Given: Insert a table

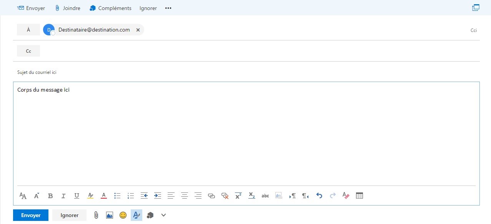Looking at the screenshot, I should pyautogui.click(x=360, y=196).
